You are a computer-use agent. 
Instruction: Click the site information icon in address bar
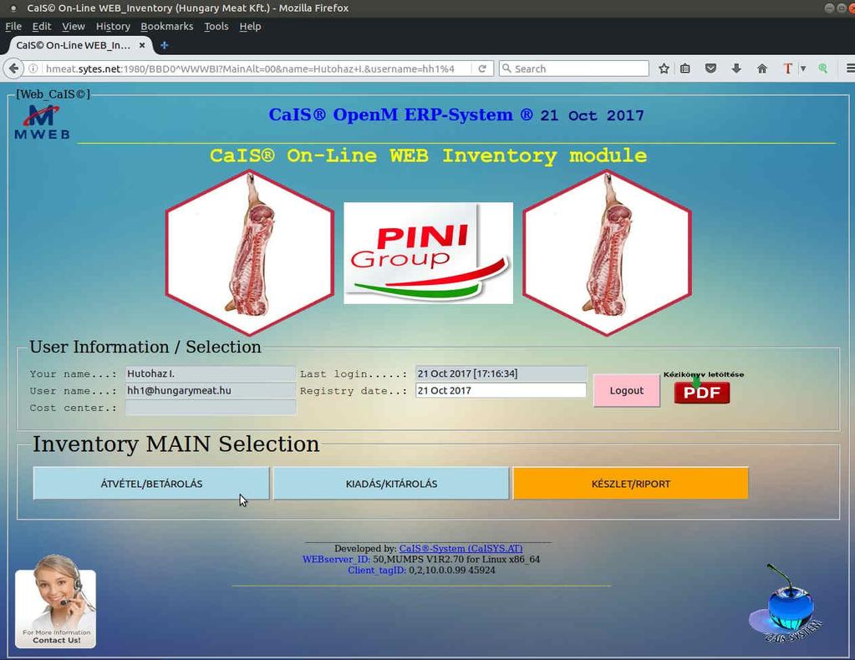pos(33,69)
